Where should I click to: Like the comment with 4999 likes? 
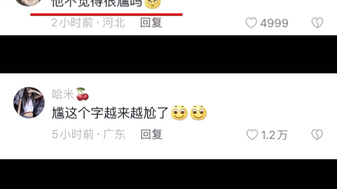251,23
